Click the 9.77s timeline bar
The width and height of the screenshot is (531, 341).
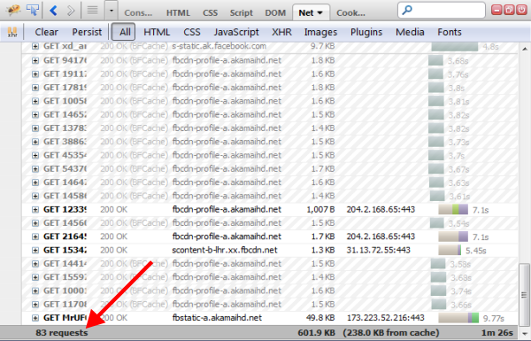click(458, 318)
